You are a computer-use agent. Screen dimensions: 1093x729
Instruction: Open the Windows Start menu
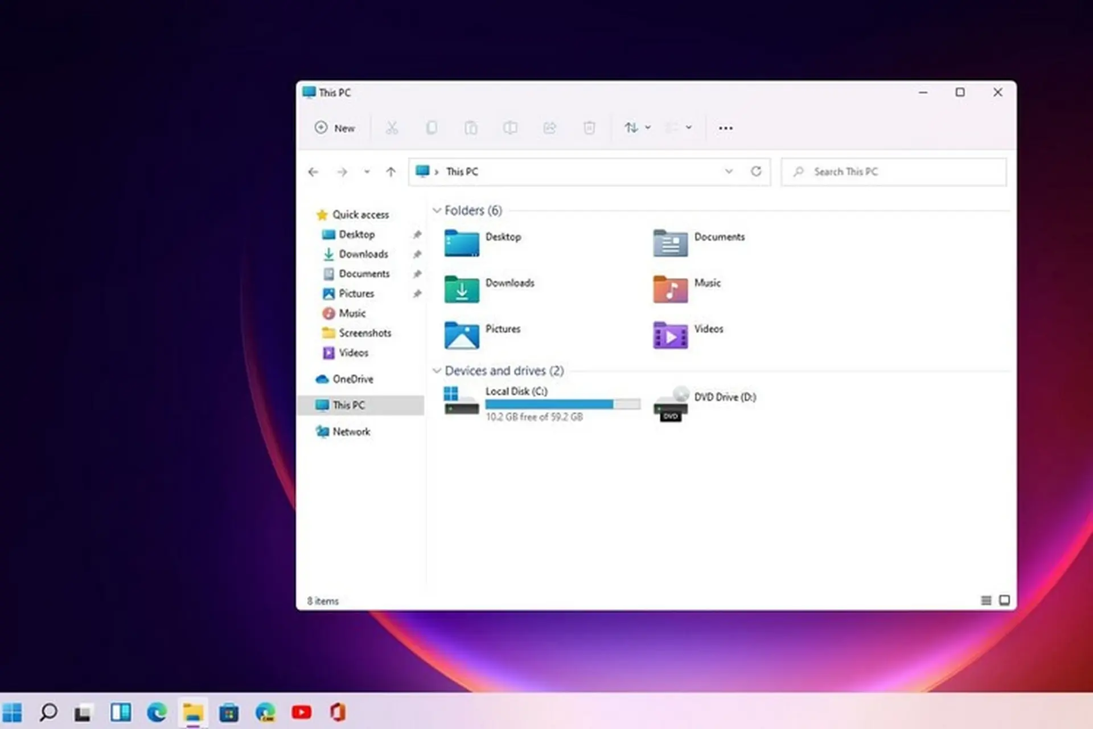(12, 712)
